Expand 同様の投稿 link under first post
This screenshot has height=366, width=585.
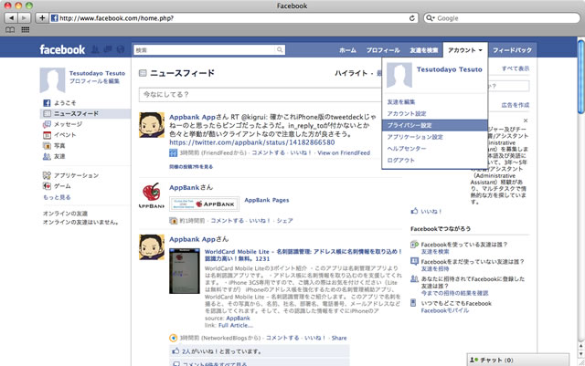click(191, 167)
